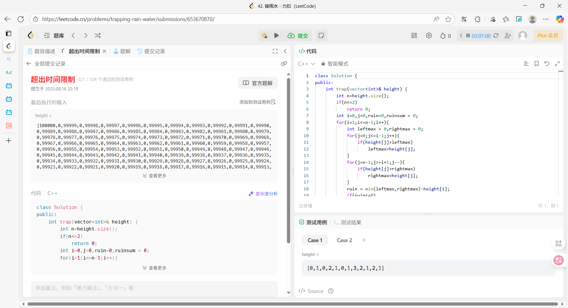This screenshot has width=568, height=308.
Task: Add page to favorites star
Action: coord(448,19)
